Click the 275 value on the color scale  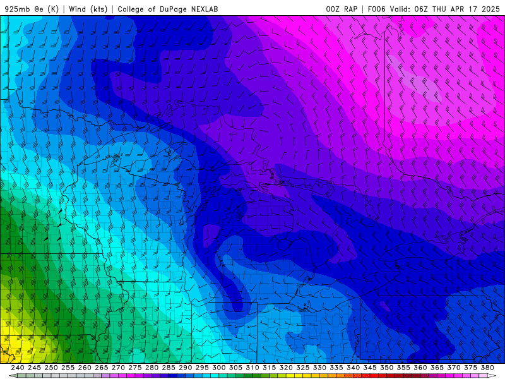(x=135, y=368)
